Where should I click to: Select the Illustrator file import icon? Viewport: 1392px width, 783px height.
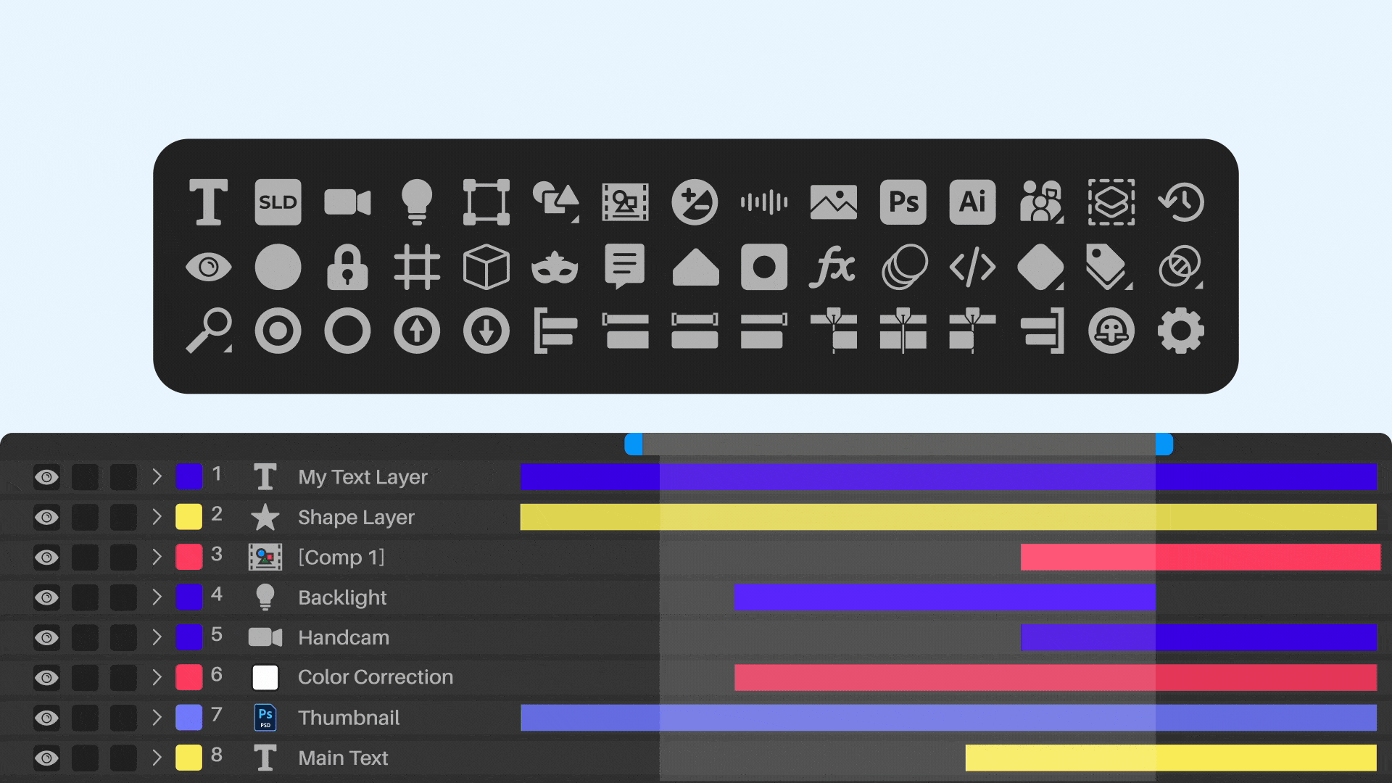[x=971, y=201]
